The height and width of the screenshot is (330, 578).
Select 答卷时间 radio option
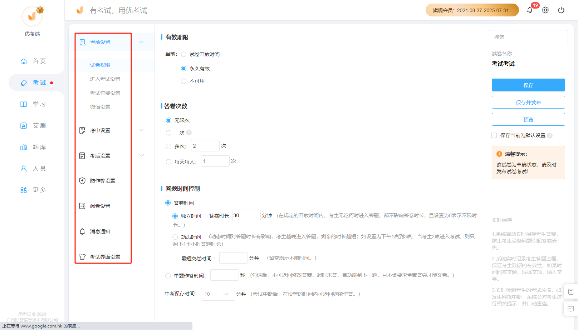[x=168, y=203]
